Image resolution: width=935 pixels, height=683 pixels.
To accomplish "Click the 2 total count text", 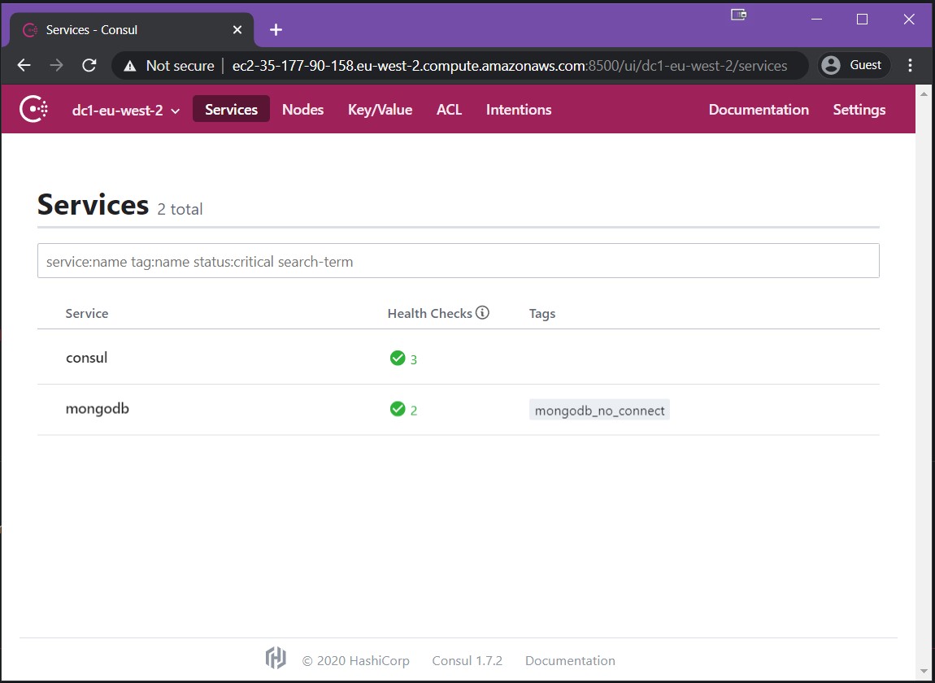I will 180,209.
